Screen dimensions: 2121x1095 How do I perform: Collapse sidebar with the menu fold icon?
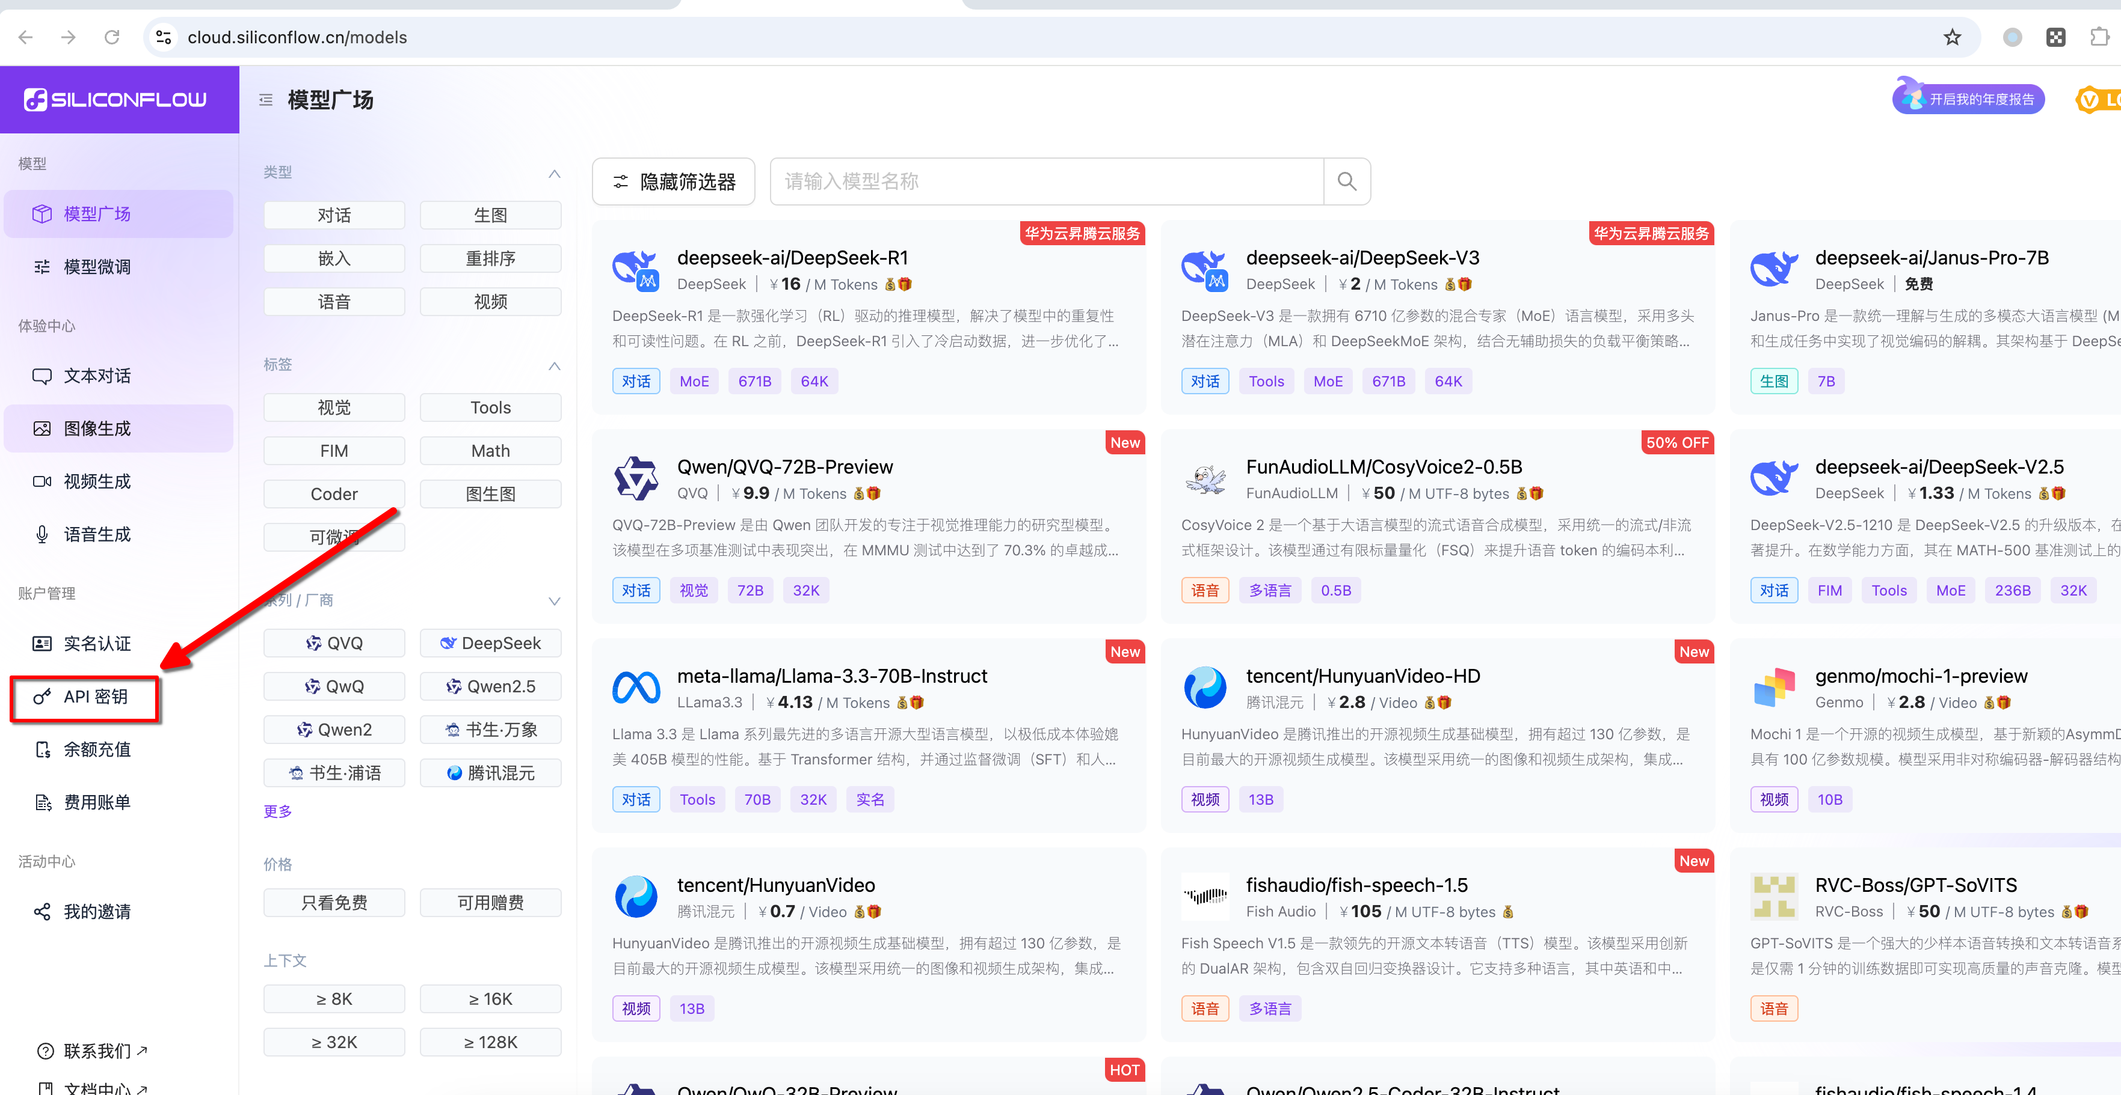coord(266,100)
